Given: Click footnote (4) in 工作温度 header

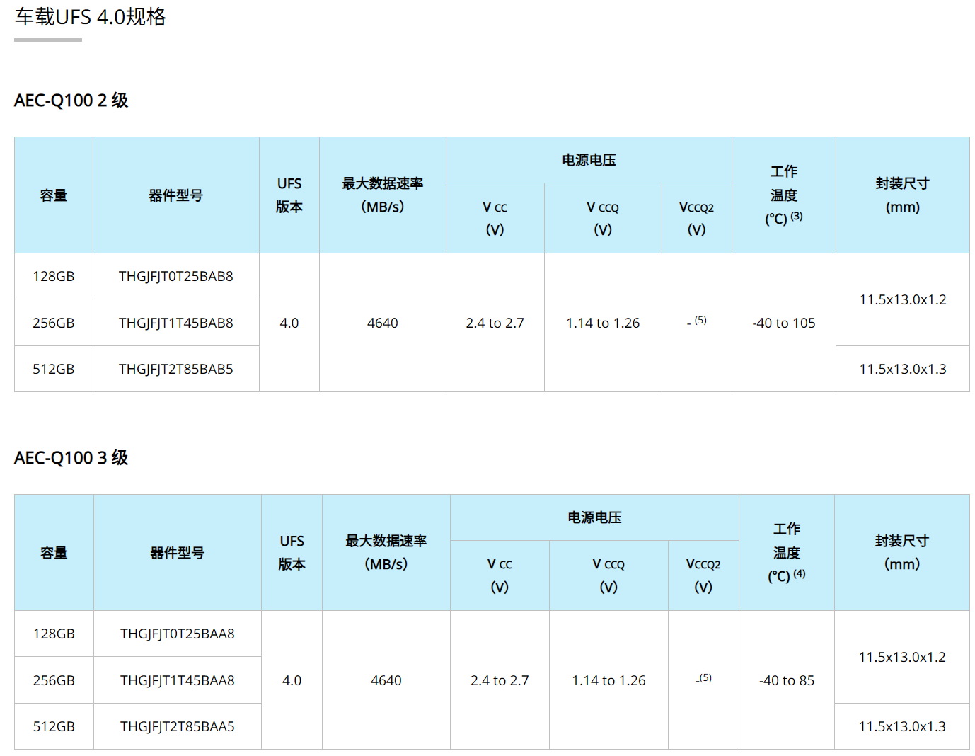Looking at the screenshot, I should point(800,574).
